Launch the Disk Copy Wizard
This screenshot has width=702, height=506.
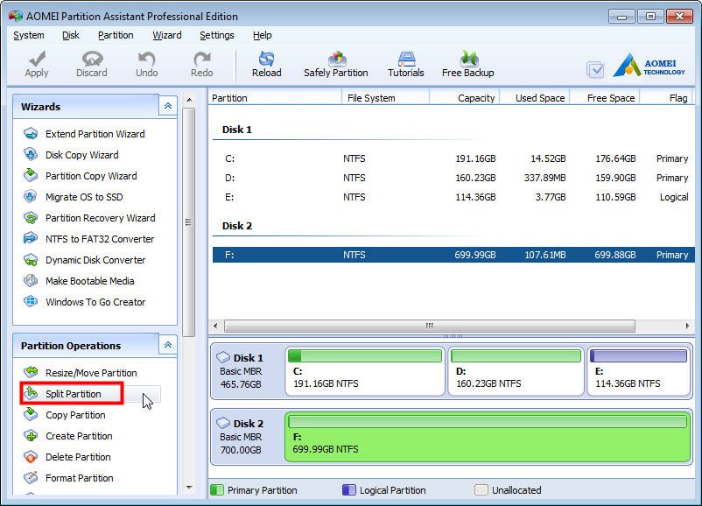pyautogui.click(x=82, y=155)
